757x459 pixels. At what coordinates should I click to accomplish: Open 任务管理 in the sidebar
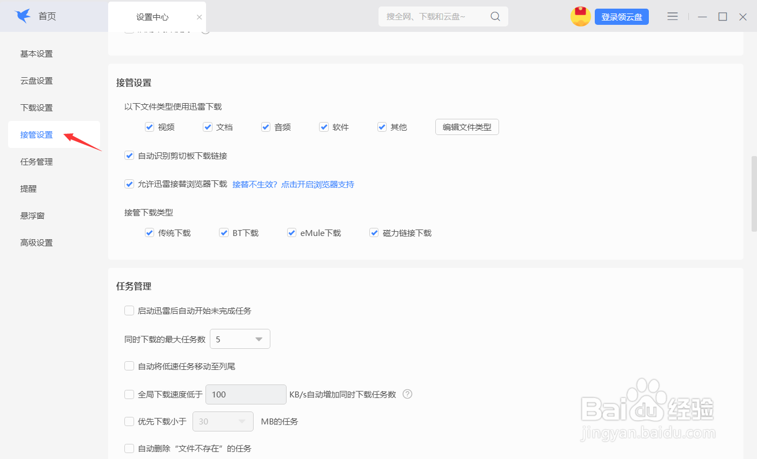(37, 162)
